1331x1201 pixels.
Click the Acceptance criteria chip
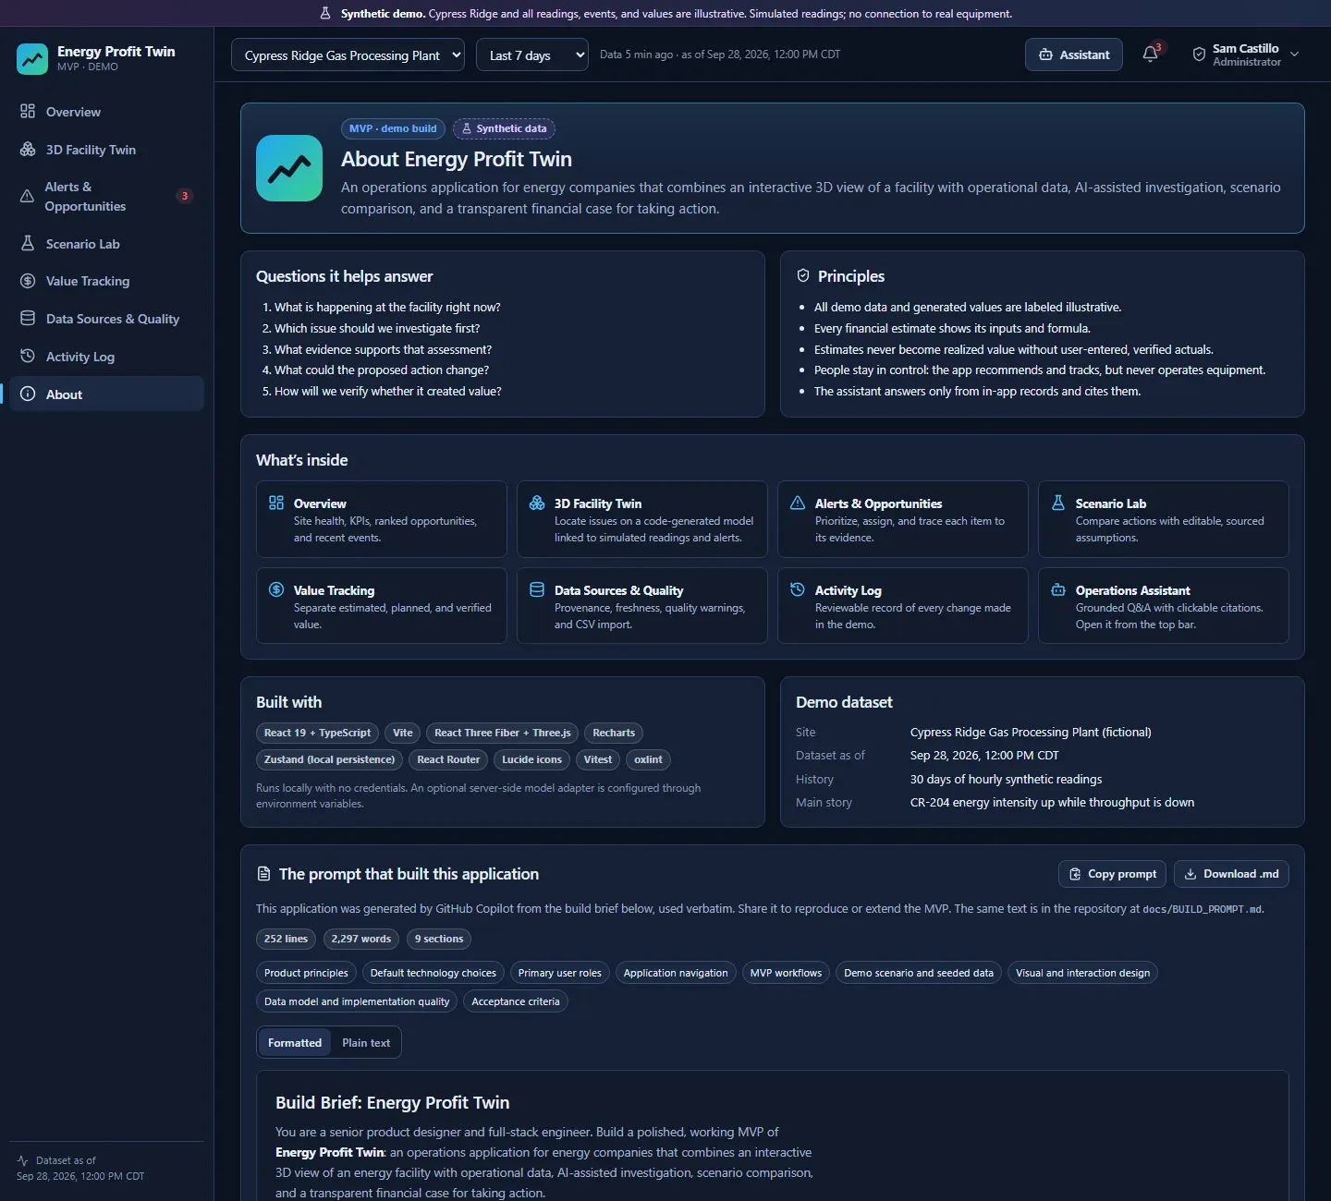click(516, 1001)
